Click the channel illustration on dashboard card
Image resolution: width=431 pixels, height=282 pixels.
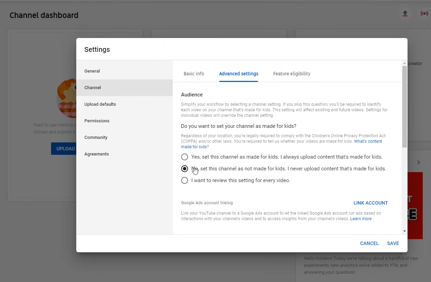(x=66, y=98)
